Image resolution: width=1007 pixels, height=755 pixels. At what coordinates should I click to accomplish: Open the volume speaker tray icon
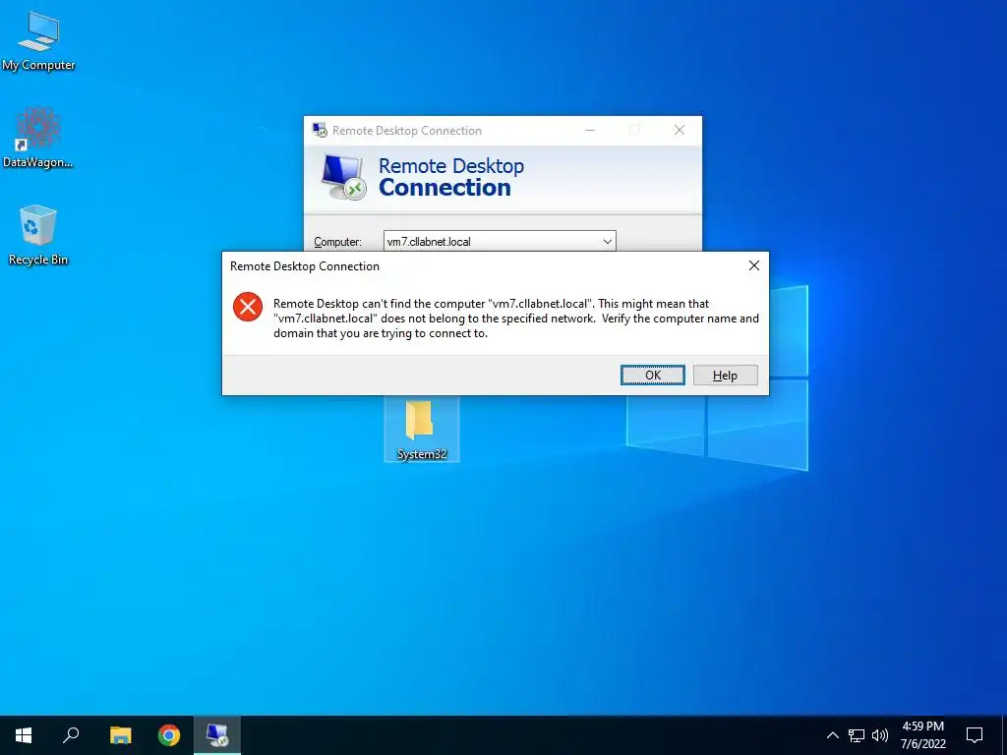(880, 735)
